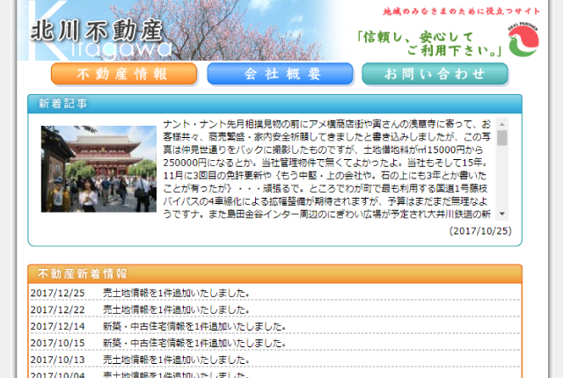The image size is (563, 378).
Task: Click the Real Partner bird logo icon
Action: 523,40
